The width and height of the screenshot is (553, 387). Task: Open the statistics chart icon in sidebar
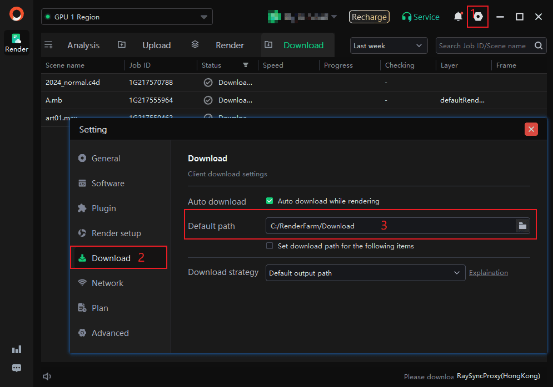(x=17, y=349)
